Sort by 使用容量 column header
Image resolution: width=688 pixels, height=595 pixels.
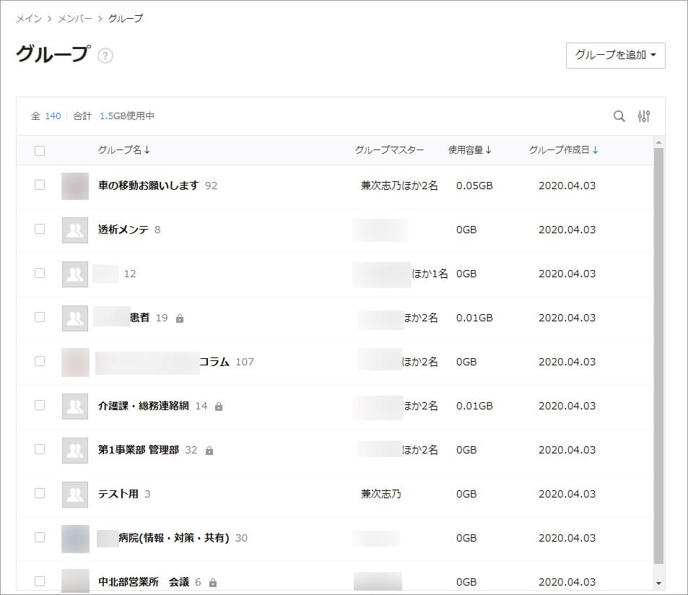pyautogui.click(x=469, y=150)
